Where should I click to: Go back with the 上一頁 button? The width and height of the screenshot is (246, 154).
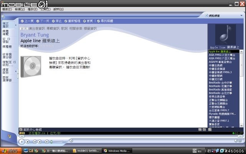[27, 21]
